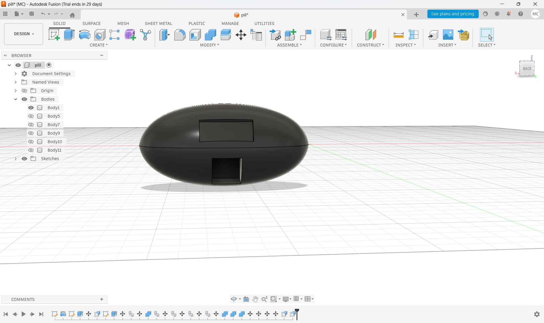Viewport: 544px width, 323px height.
Task: Launch the Automated Modeling tool
Action: pyautogui.click(x=145, y=35)
